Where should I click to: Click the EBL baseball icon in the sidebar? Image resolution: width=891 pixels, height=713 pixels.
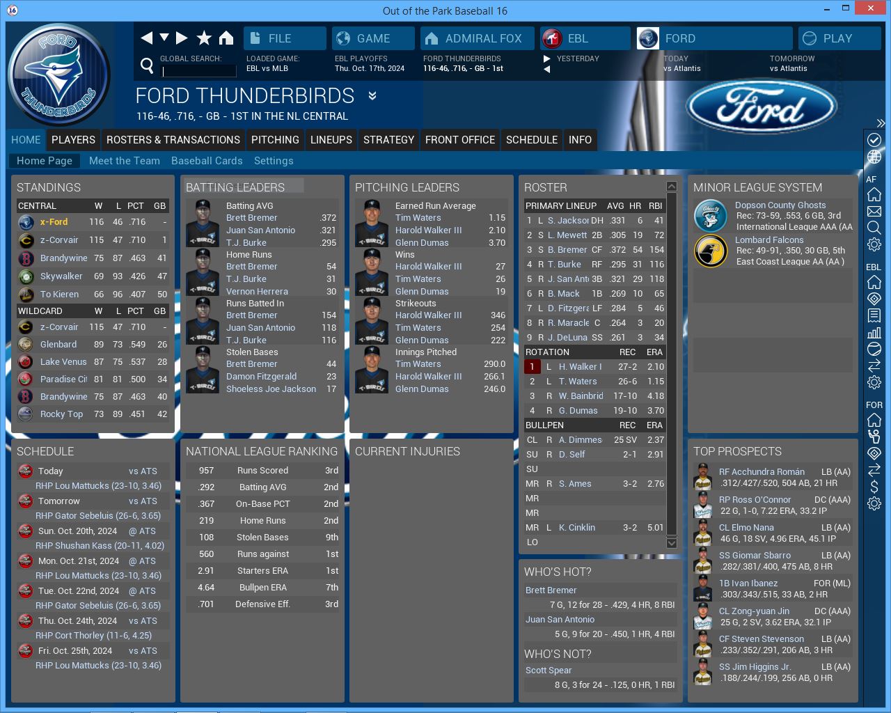click(874, 349)
